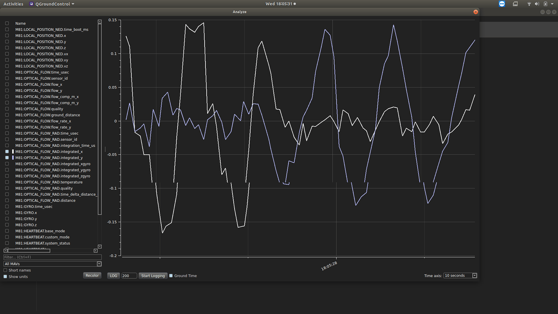The width and height of the screenshot is (558, 314).
Task: Change the Time axis from 10 seconds
Action: point(474,276)
